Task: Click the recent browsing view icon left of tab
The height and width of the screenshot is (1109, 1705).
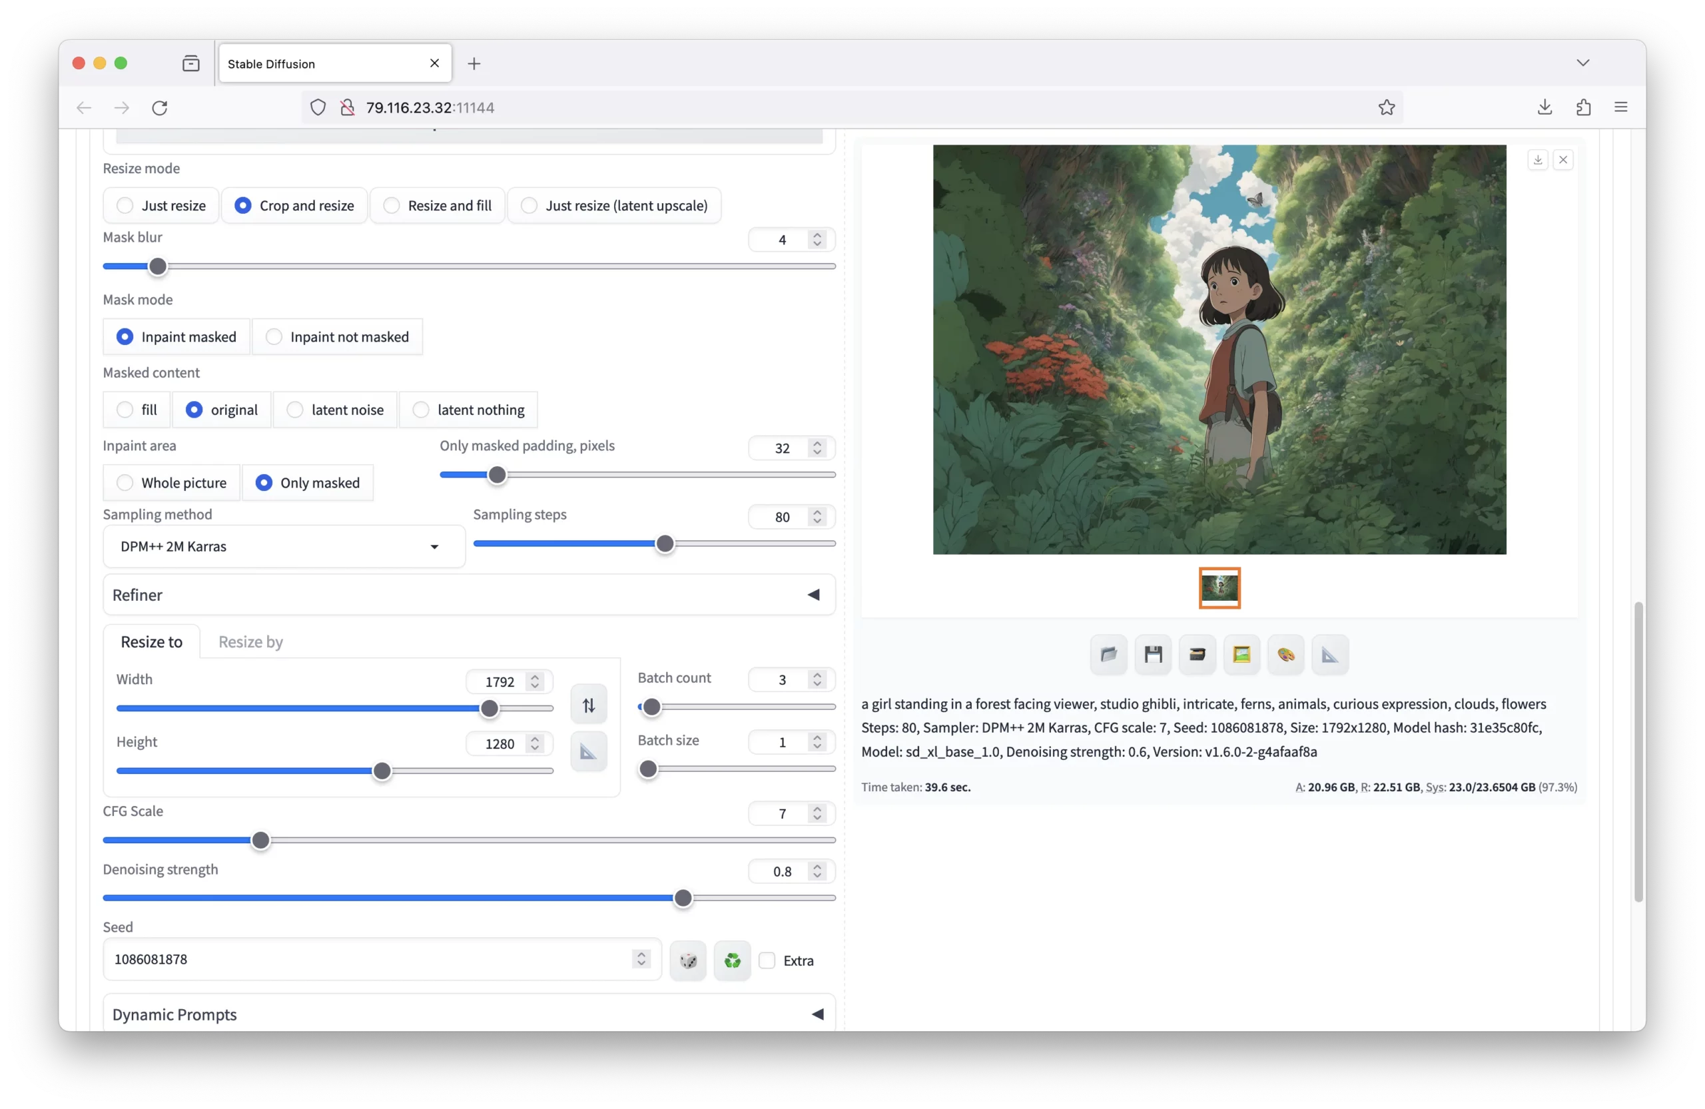Action: point(190,64)
